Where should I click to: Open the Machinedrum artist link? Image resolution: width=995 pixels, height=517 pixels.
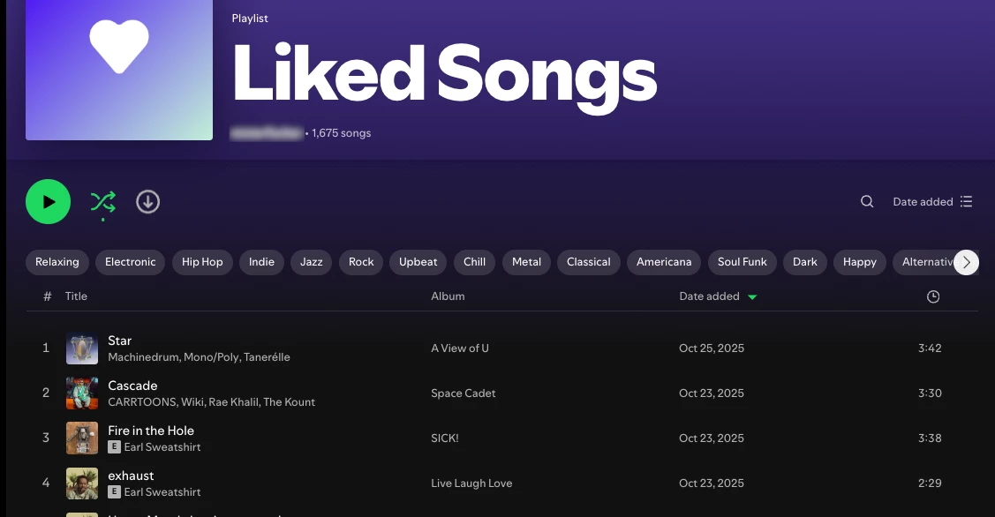click(143, 357)
